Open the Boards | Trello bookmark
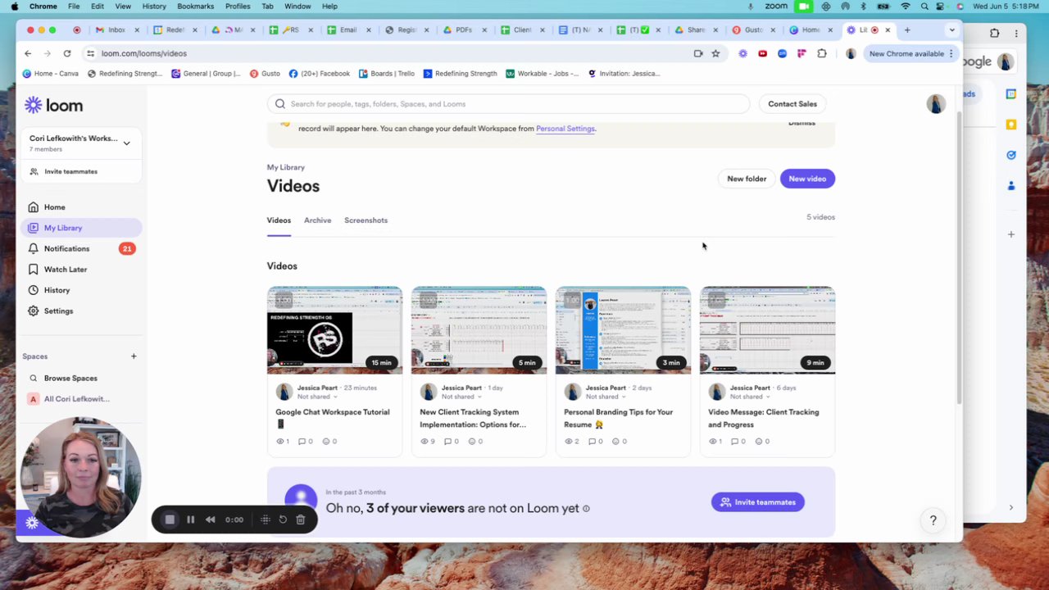 [x=386, y=74]
